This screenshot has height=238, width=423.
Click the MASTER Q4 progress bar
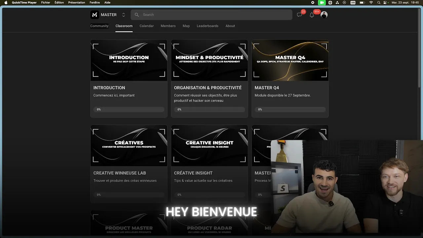pyautogui.click(x=290, y=109)
